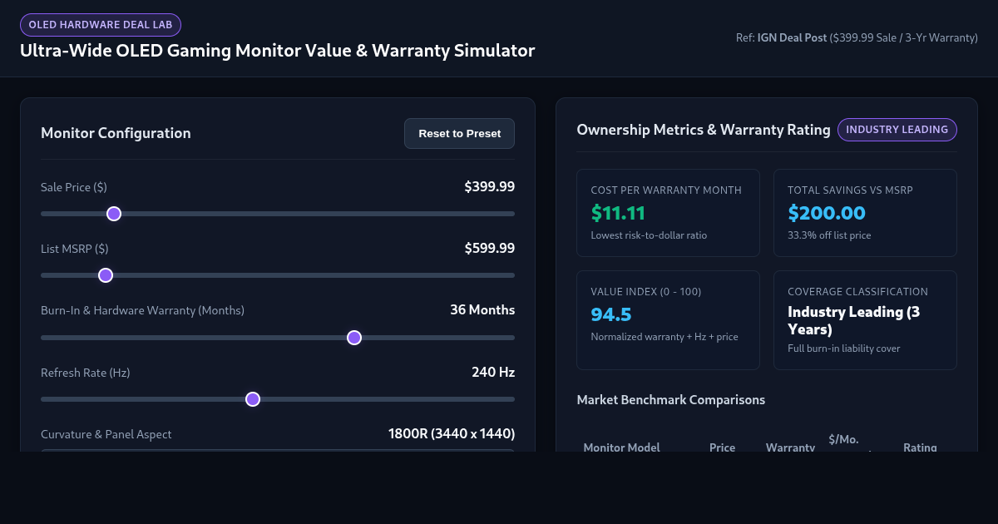This screenshot has width=998, height=524.
Task: Adjust the List MSRP slider handle
Action: coord(106,275)
